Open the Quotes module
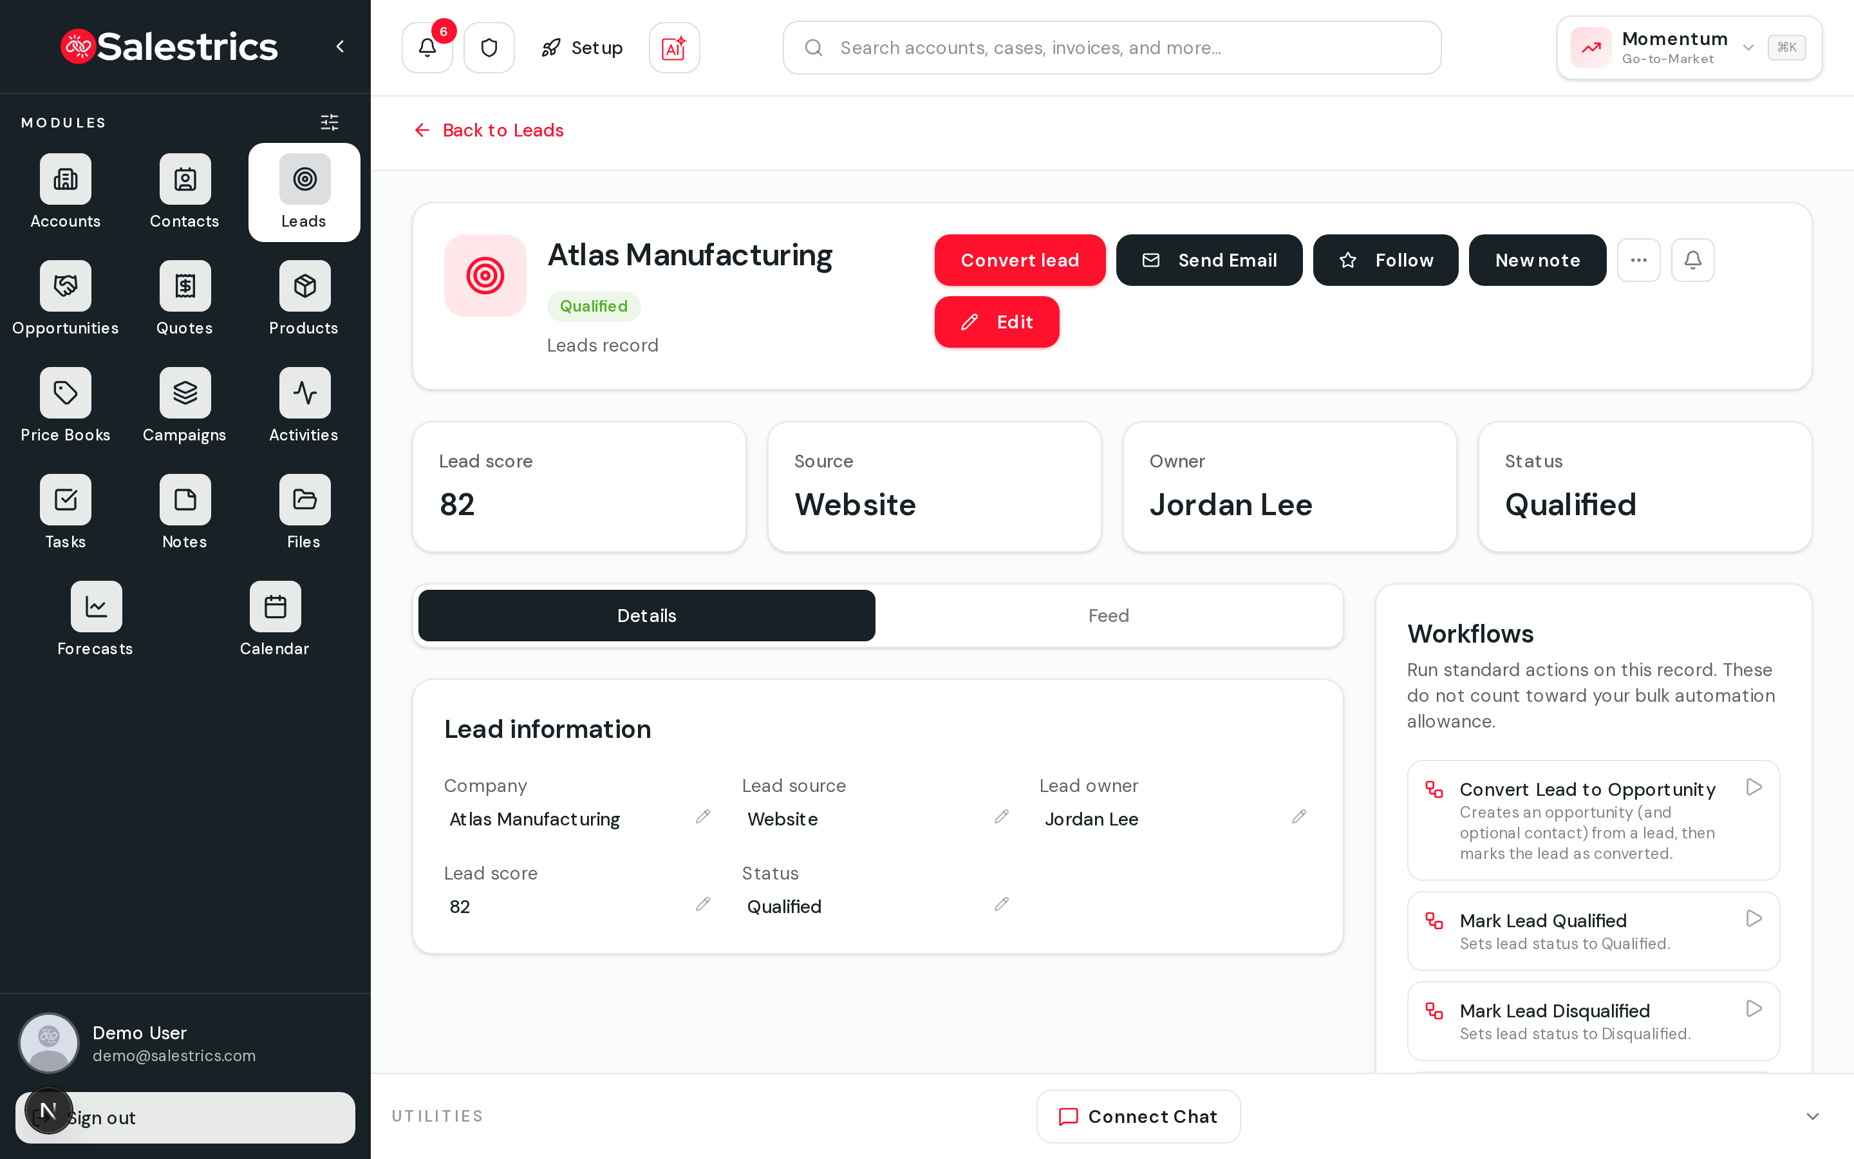Image resolution: width=1854 pixels, height=1159 pixels. [x=185, y=299]
